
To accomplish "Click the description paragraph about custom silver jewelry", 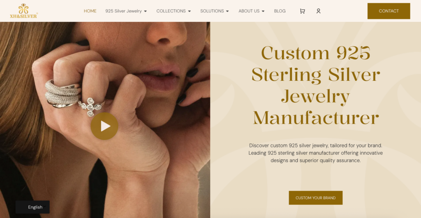I will (x=316, y=153).
